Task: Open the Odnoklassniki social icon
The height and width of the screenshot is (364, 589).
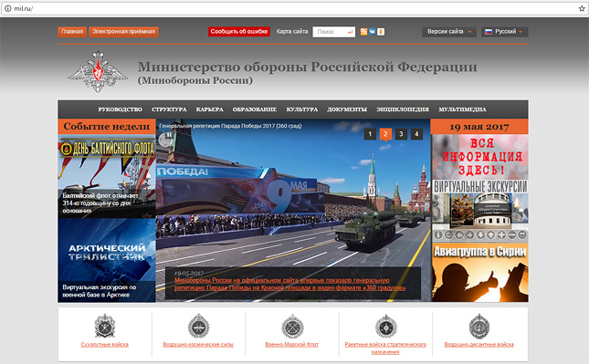Action: click(381, 32)
